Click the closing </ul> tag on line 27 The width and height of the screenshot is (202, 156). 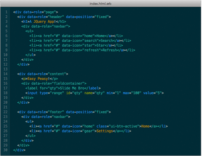click(x=31, y=136)
